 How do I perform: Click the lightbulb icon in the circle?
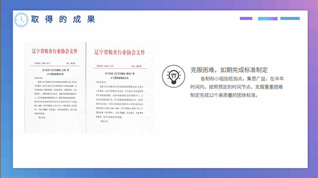174,76
